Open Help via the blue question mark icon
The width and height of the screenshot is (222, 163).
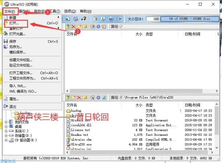pyautogui.click(x=111, y=19)
